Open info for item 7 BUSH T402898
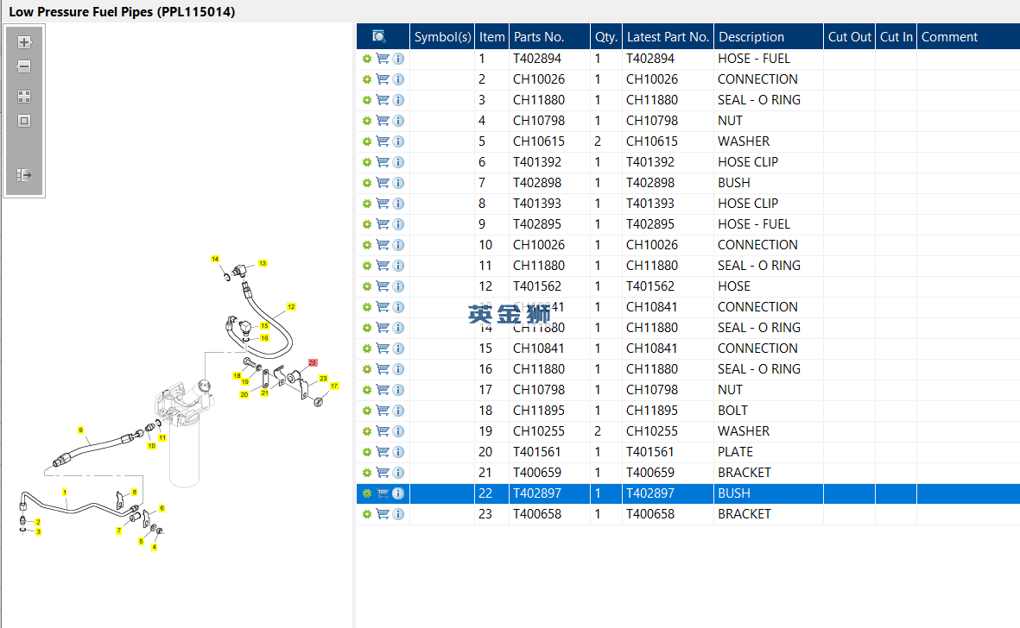Screen dimensions: 1020x628 398,183
